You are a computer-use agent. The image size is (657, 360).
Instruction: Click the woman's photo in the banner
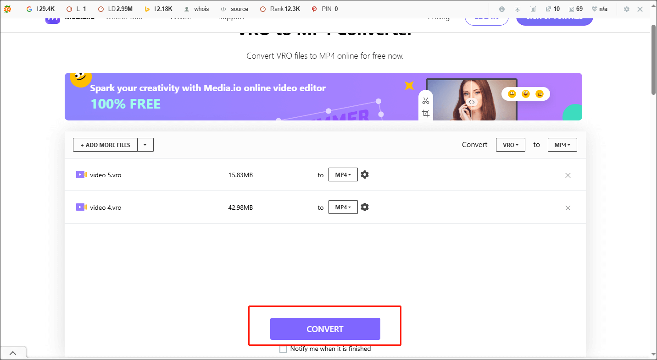(472, 100)
